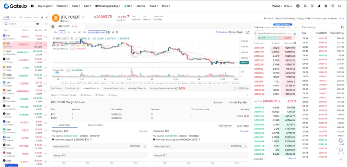Click keyboard icon in search box
This screenshot has width=347, height=167.
[x=37, y=24]
